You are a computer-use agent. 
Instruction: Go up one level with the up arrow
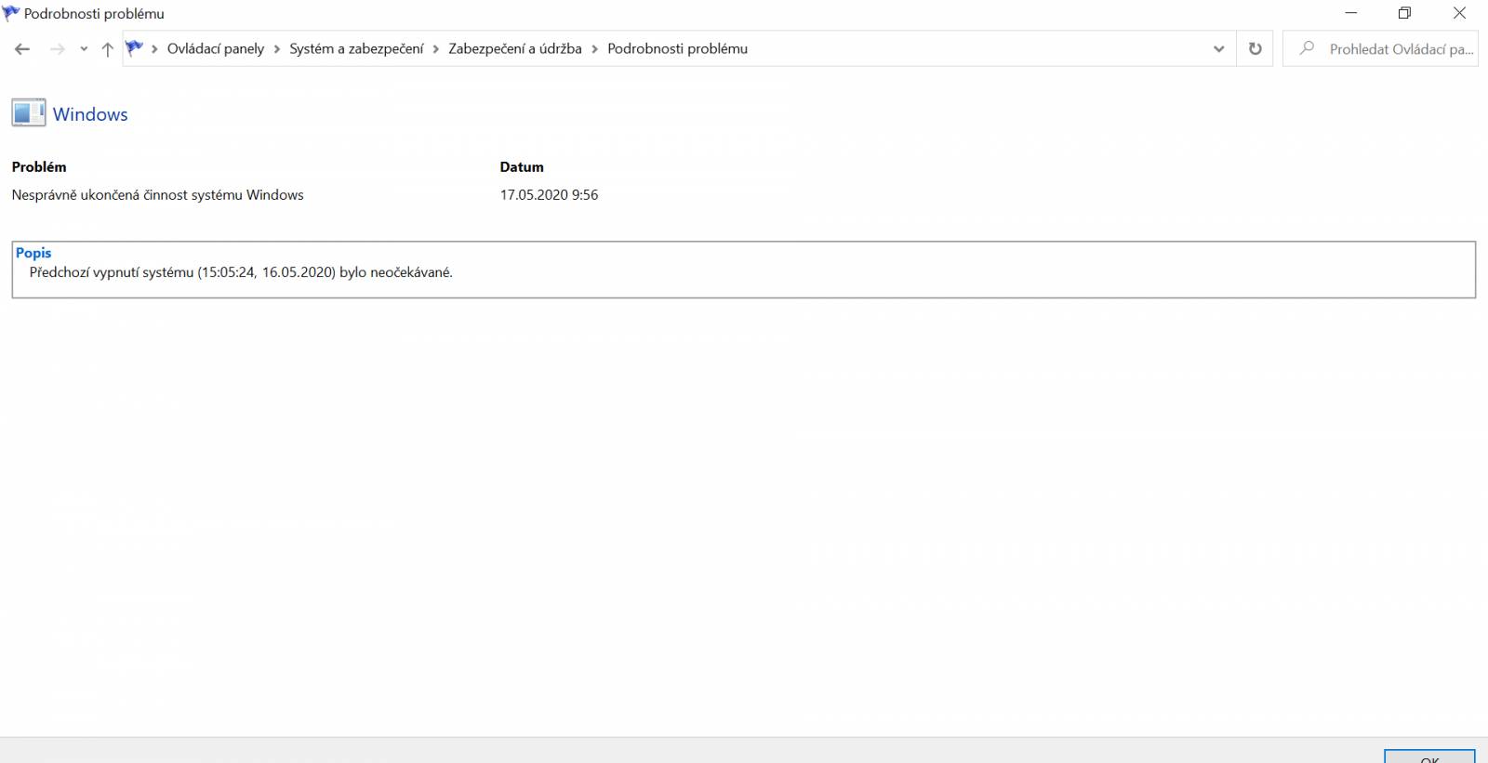point(107,49)
